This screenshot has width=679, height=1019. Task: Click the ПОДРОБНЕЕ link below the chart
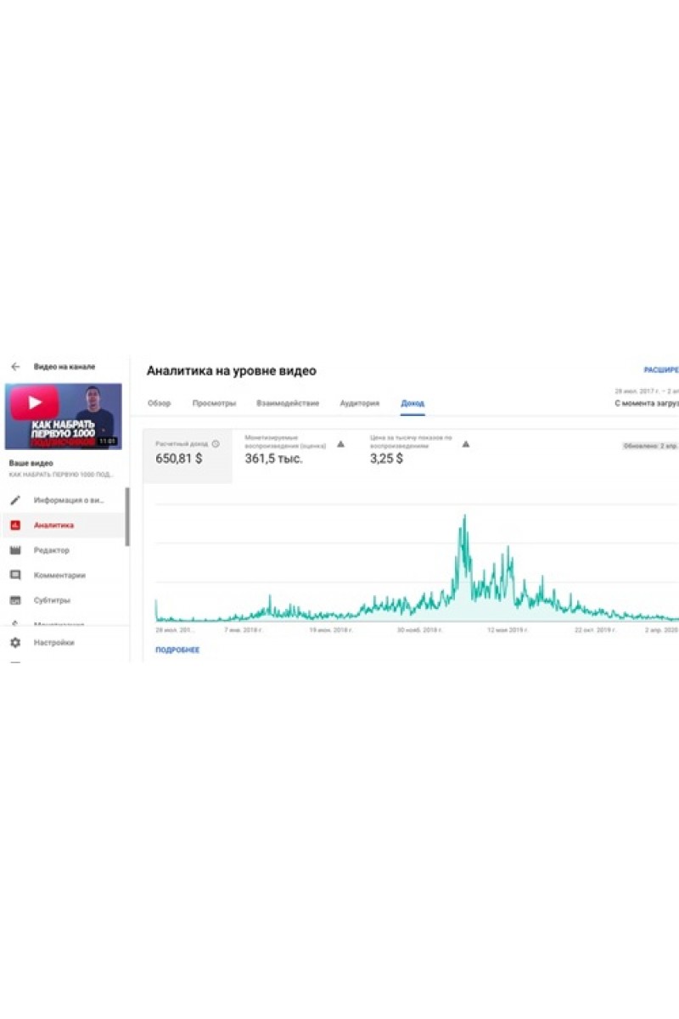pyautogui.click(x=177, y=650)
